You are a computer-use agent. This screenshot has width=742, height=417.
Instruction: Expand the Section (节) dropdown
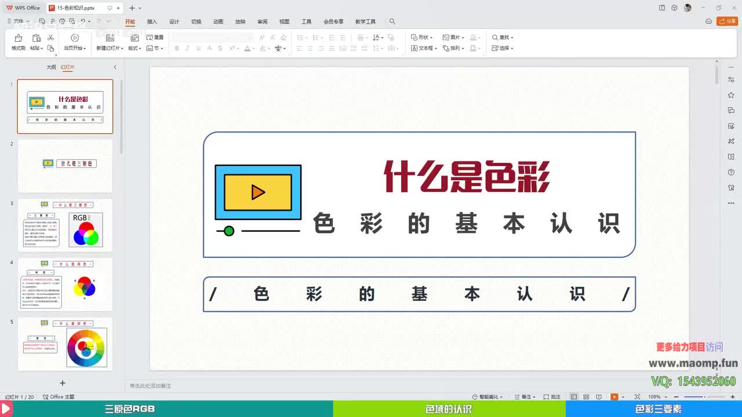click(x=155, y=48)
